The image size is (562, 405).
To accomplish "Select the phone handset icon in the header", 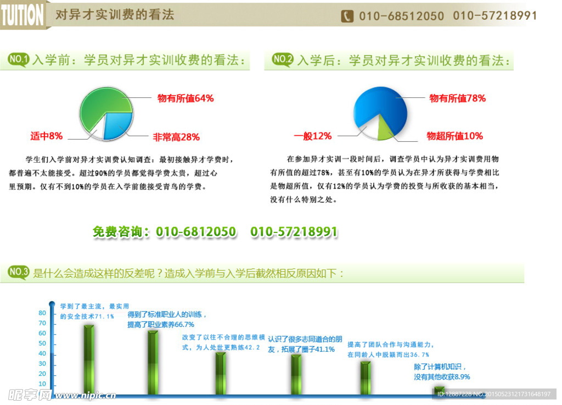I will pos(347,16).
